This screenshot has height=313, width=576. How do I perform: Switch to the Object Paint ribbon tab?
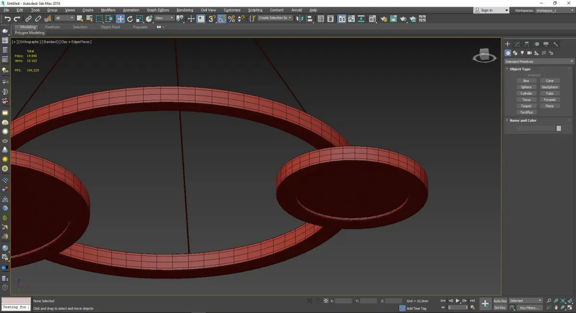click(110, 27)
